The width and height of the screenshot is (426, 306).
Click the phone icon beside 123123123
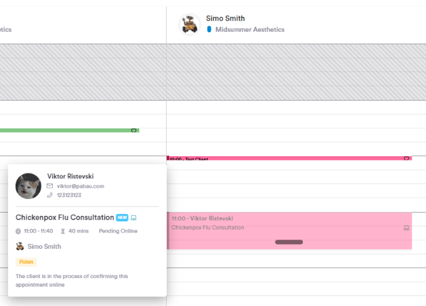click(x=50, y=195)
